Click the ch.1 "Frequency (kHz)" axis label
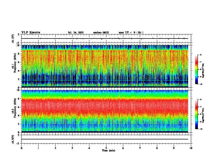The image size is (215, 166). tap(15, 63)
